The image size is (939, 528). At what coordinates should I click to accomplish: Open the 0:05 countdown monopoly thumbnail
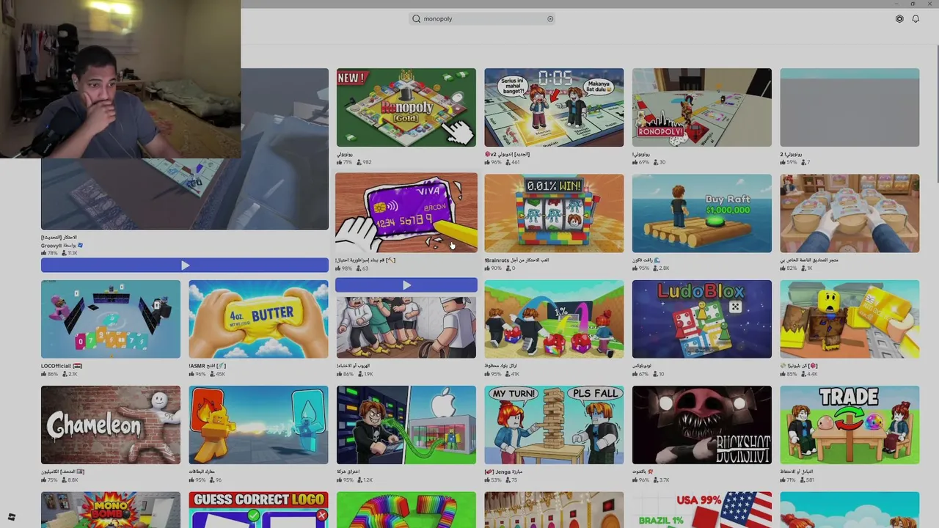[554, 108]
